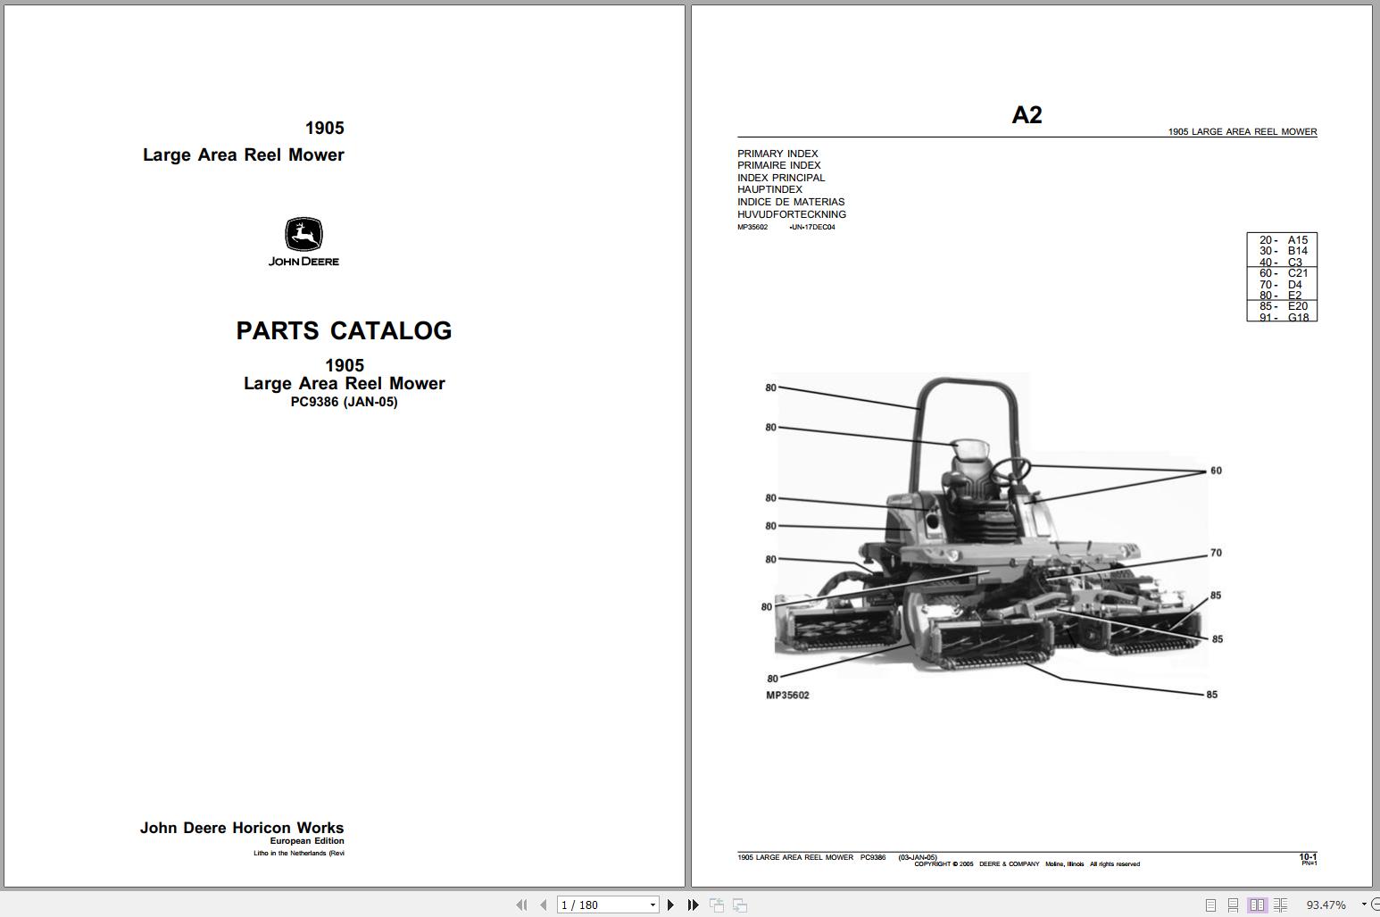
Task: Click the next view icon
Action: coord(740,904)
